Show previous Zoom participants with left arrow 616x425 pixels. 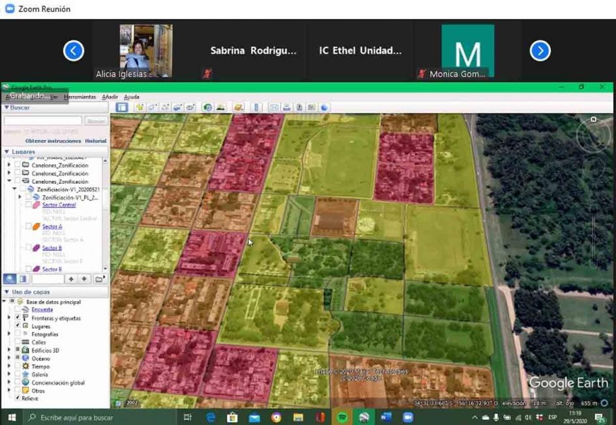coord(74,51)
